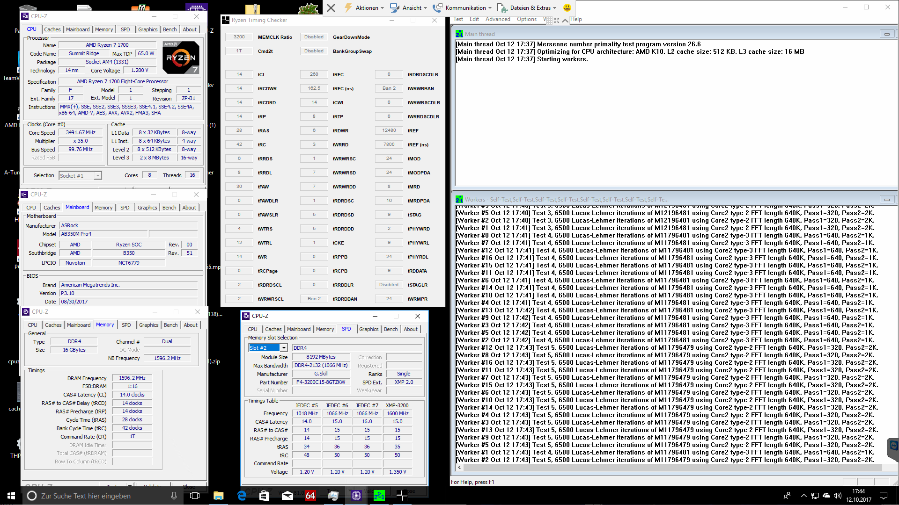Click the CPU-Z purple chip taskbar icon
The height and width of the screenshot is (505, 899).
pos(356,496)
